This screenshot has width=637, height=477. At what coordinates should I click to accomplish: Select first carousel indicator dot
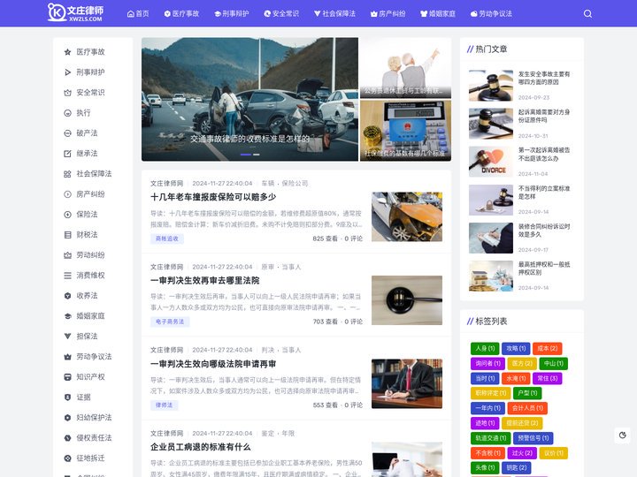click(x=246, y=155)
